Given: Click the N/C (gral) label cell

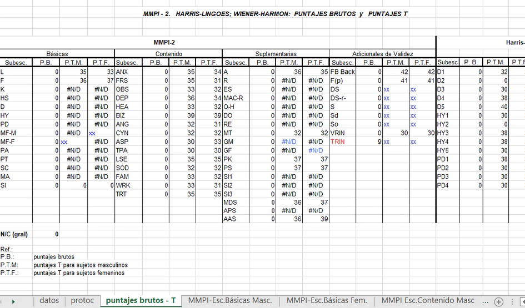Looking at the screenshot, I should tap(14, 234).
